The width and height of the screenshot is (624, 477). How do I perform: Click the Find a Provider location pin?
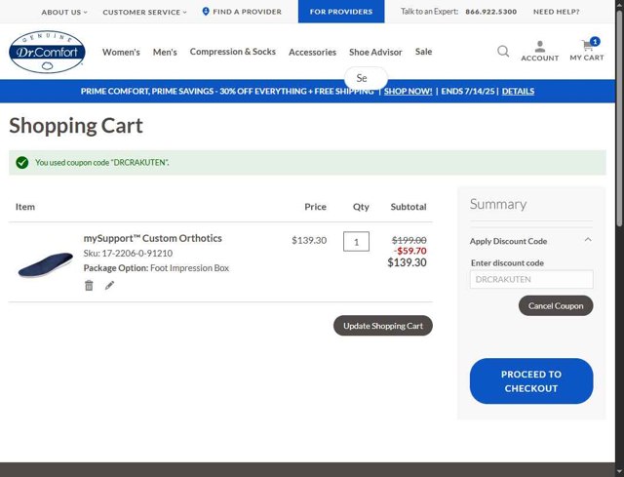[x=206, y=11]
